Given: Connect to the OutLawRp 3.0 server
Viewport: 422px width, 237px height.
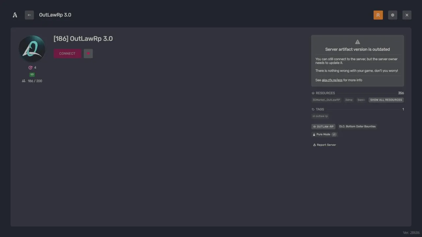Looking at the screenshot, I should click(67, 54).
